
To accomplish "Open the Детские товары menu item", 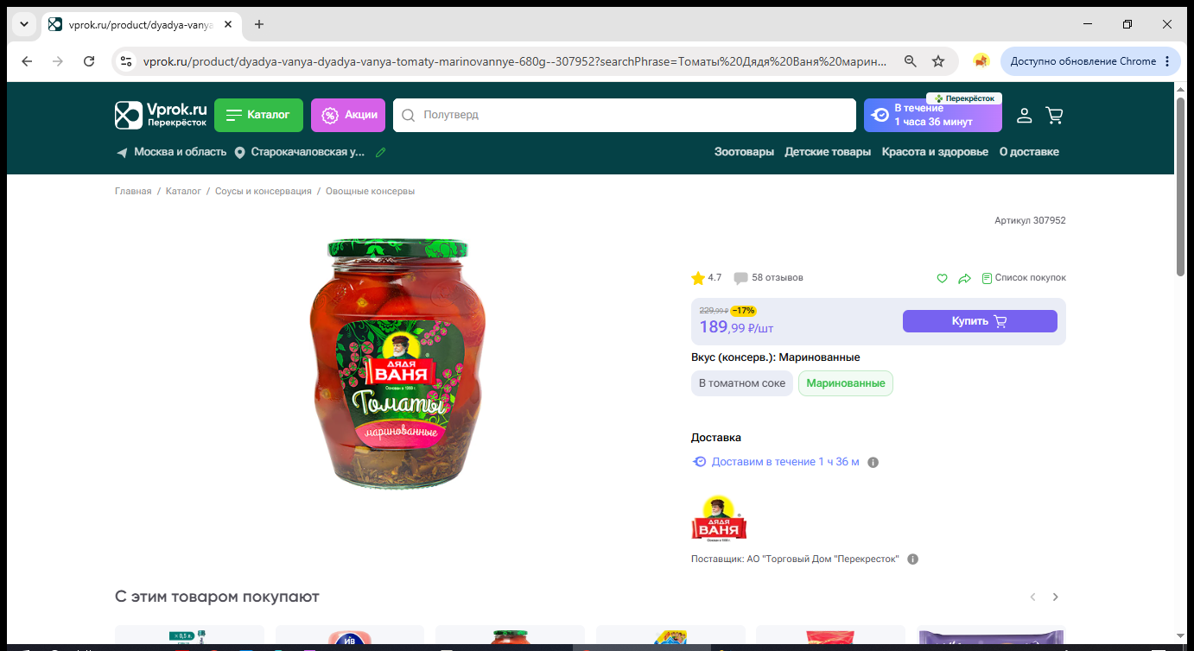I will coord(828,152).
